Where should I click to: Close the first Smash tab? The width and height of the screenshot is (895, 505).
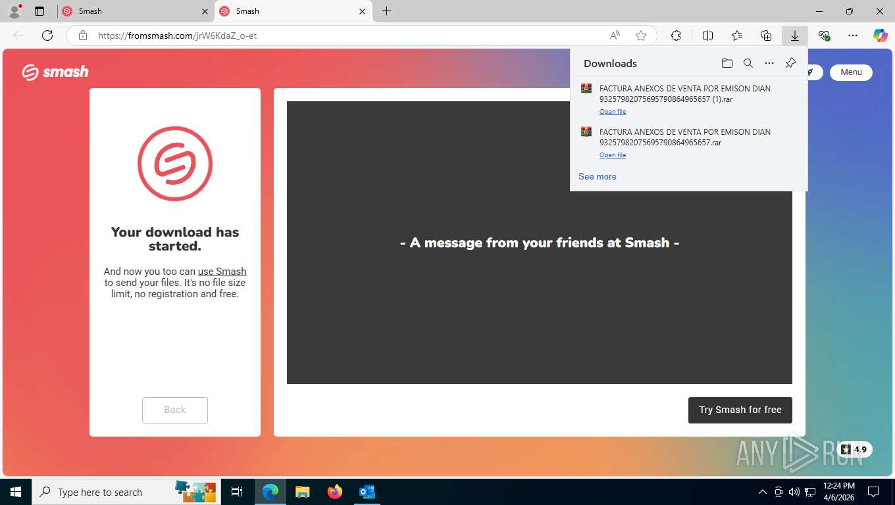tap(205, 11)
